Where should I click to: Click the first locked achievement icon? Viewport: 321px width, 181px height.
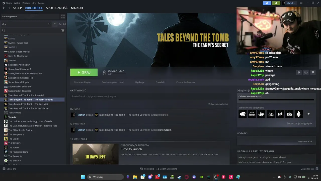(243, 114)
